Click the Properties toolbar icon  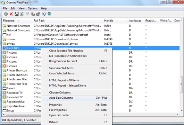click(38, 14)
